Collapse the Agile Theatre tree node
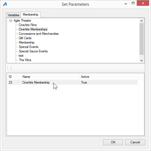Screen dimensions: 151x151 10,21
